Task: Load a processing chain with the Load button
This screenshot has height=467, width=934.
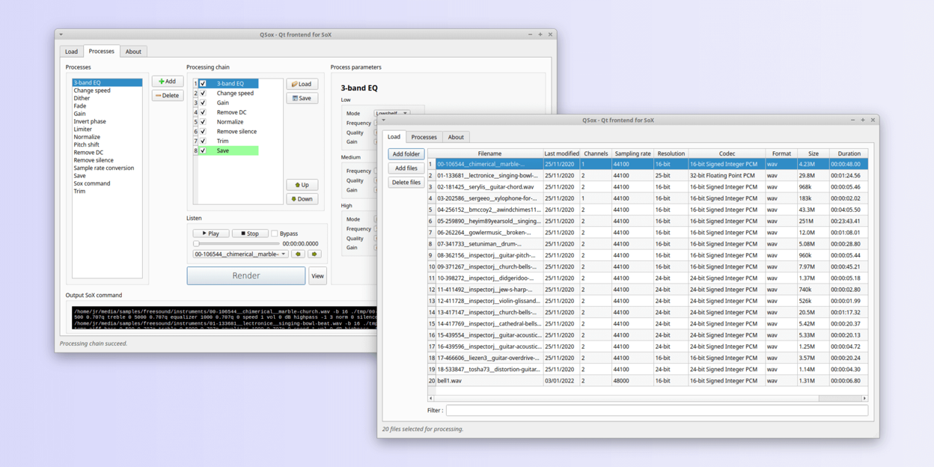Action: [302, 84]
